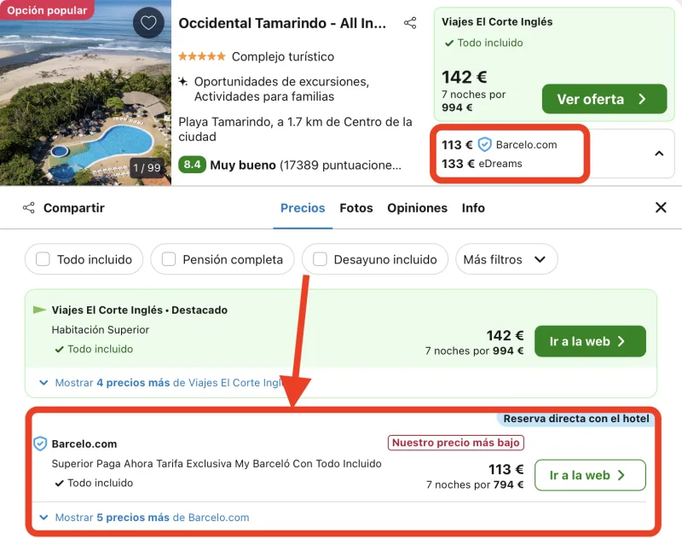The image size is (682, 539).
Task: Open the Fotos tab
Action: pyautogui.click(x=356, y=208)
